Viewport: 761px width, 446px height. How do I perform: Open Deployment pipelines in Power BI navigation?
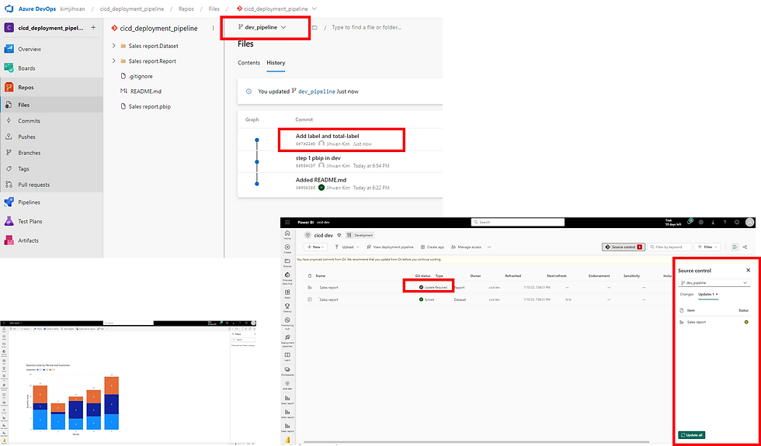[287, 341]
